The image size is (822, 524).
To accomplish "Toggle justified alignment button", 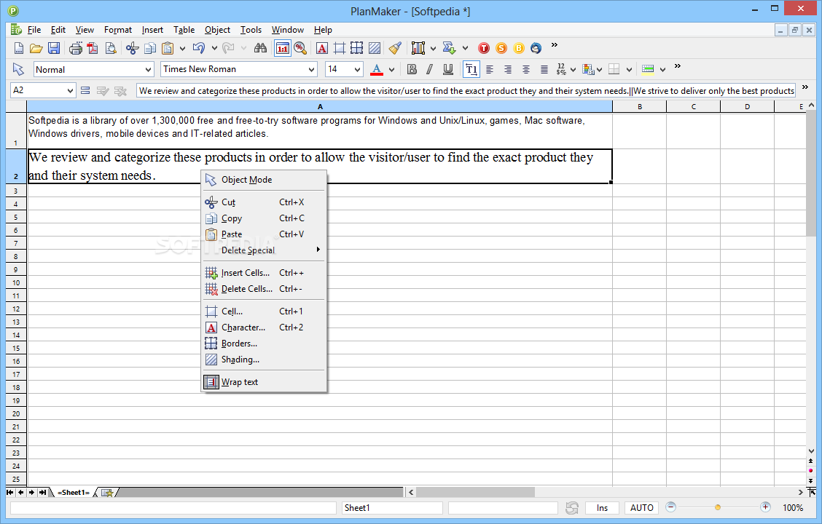I will tap(544, 69).
